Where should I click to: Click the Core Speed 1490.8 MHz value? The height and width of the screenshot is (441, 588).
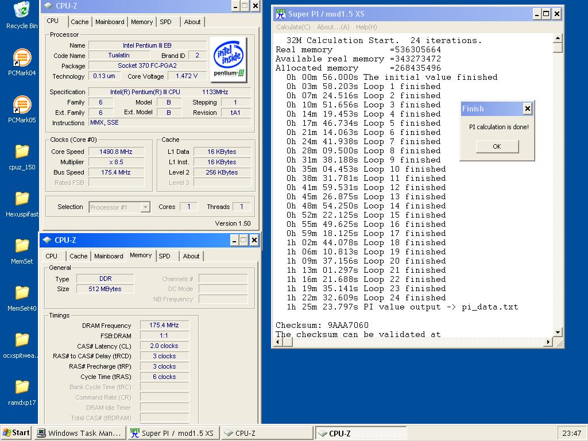(x=116, y=152)
